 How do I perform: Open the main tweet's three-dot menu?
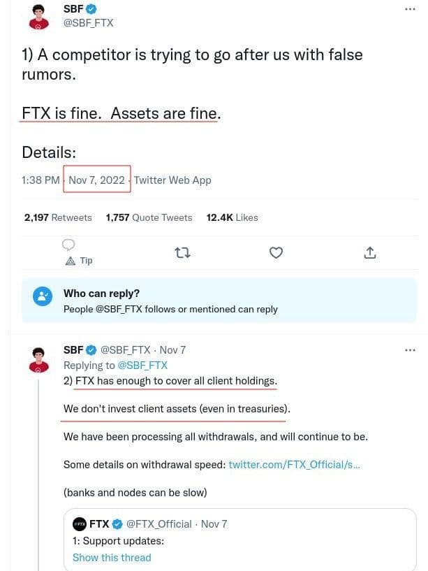pos(410,9)
